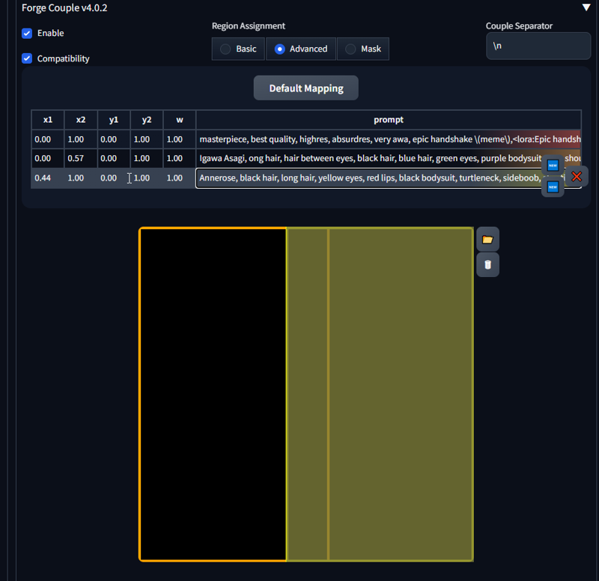Insert a new row above the Annerose row
599x581 pixels.
coord(553,165)
